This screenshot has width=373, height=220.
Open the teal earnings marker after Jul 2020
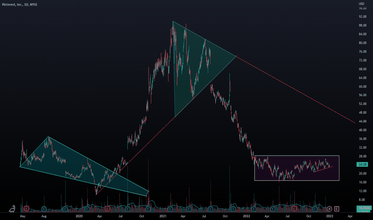click(128, 209)
